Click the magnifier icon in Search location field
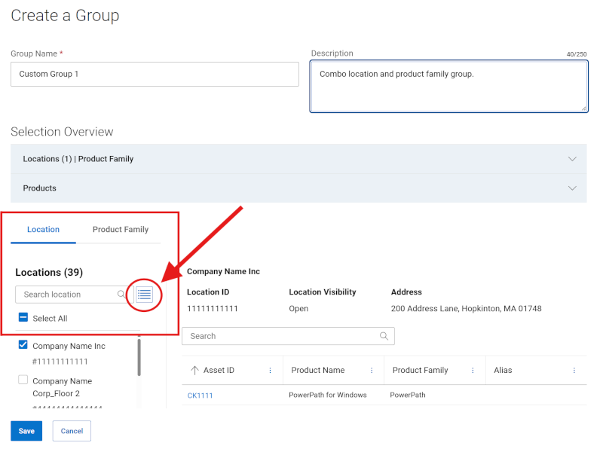Image resolution: width=603 pixels, height=449 pixels. [x=121, y=295]
